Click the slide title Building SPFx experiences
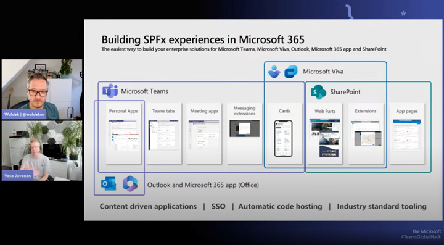The height and width of the screenshot is (245, 444). [203, 39]
